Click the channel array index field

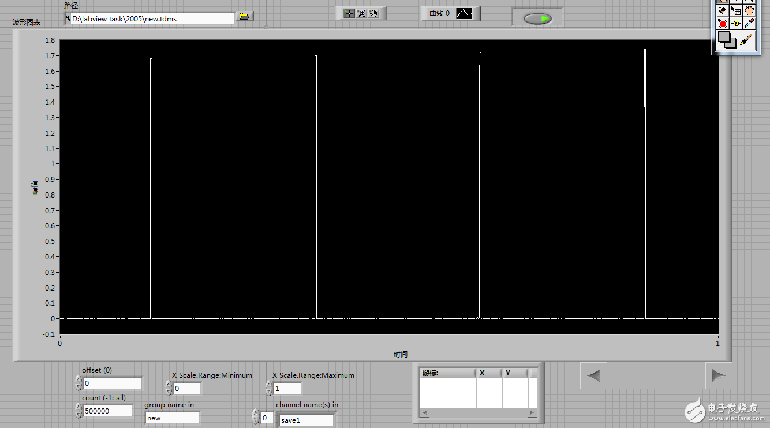pos(267,417)
